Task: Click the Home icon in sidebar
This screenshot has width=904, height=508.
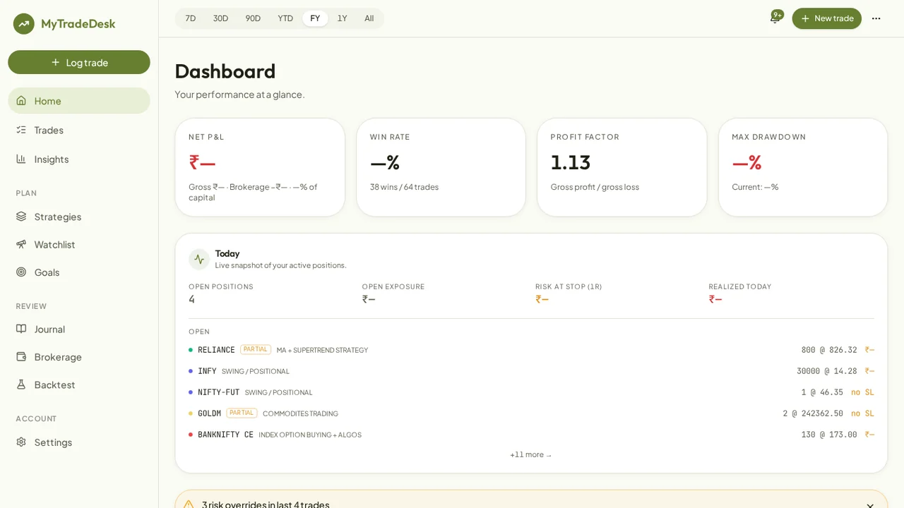Action: pos(21,101)
